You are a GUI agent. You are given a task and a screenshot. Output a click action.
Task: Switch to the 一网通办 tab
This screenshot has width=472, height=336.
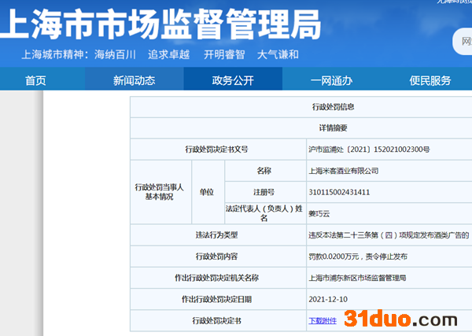click(x=331, y=80)
